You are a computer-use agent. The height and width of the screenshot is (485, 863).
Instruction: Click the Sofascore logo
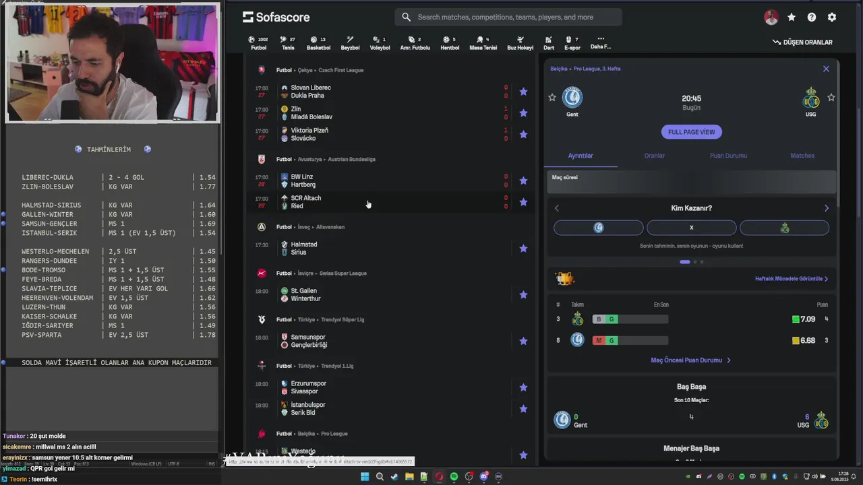tap(276, 17)
